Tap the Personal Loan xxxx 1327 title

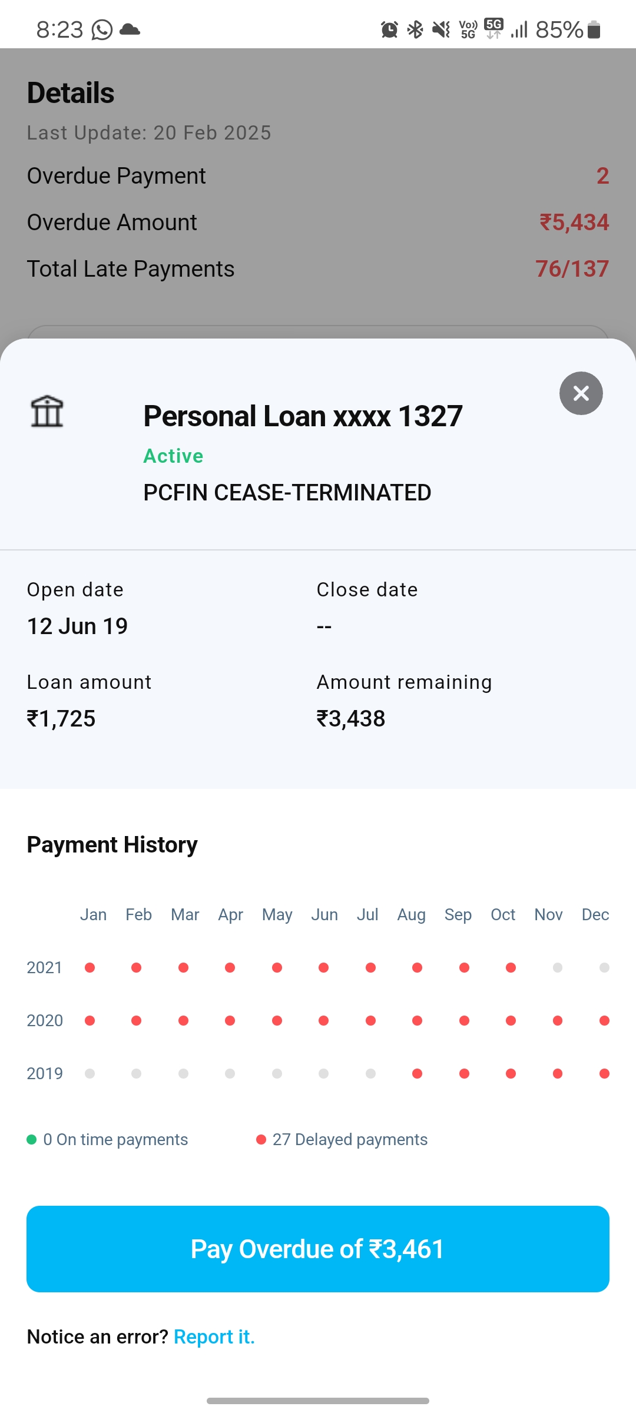click(303, 416)
